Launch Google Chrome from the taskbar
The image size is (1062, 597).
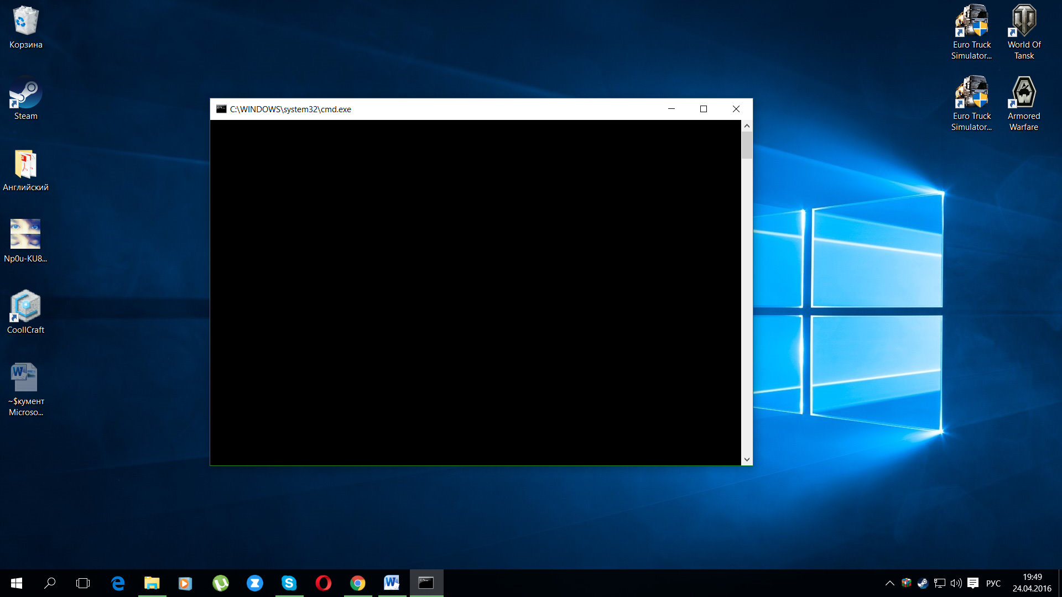pyautogui.click(x=358, y=583)
